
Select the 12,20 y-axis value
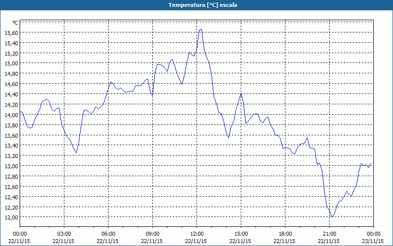pos(11,207)
